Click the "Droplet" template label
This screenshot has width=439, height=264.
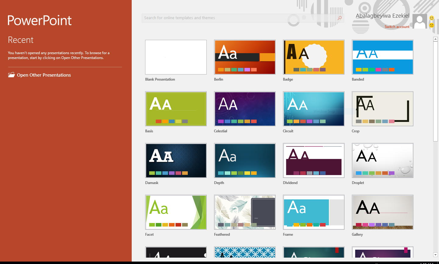[x=358, y=183]
